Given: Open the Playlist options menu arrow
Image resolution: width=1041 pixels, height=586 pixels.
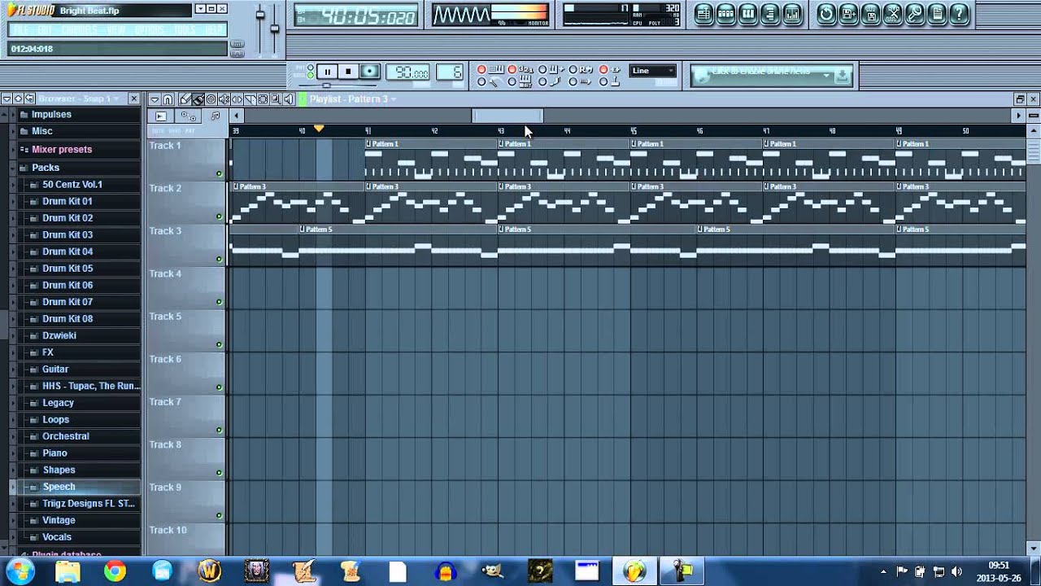Looking at the screenshot, I should coord(155,99).
